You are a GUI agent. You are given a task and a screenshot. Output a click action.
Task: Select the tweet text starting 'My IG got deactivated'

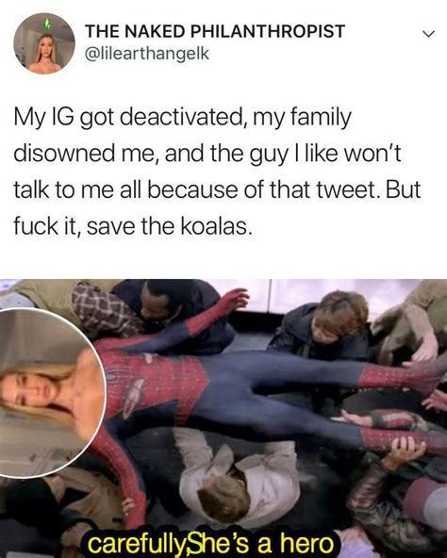click(x=217, y=172)
